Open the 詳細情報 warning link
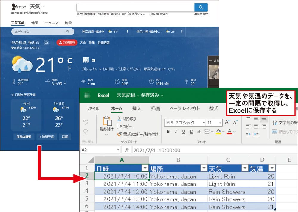Image resolution: width=298 pixels, height=212 pixels. pos(104,43)
